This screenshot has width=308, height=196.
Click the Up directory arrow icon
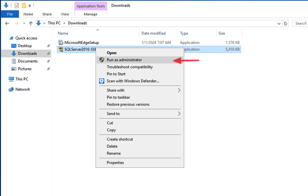31,23
